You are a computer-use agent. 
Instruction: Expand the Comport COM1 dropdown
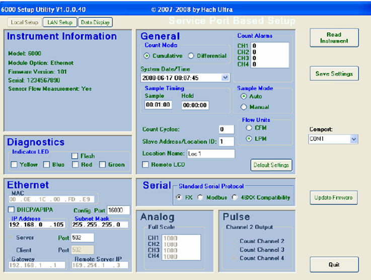pos(353,139)
